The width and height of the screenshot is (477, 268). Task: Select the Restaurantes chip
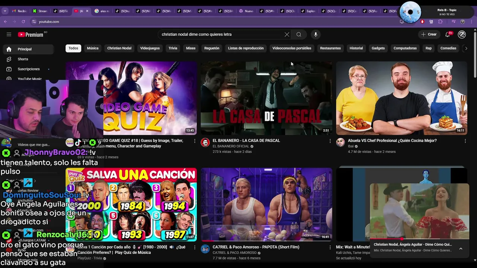coord(330,48)
